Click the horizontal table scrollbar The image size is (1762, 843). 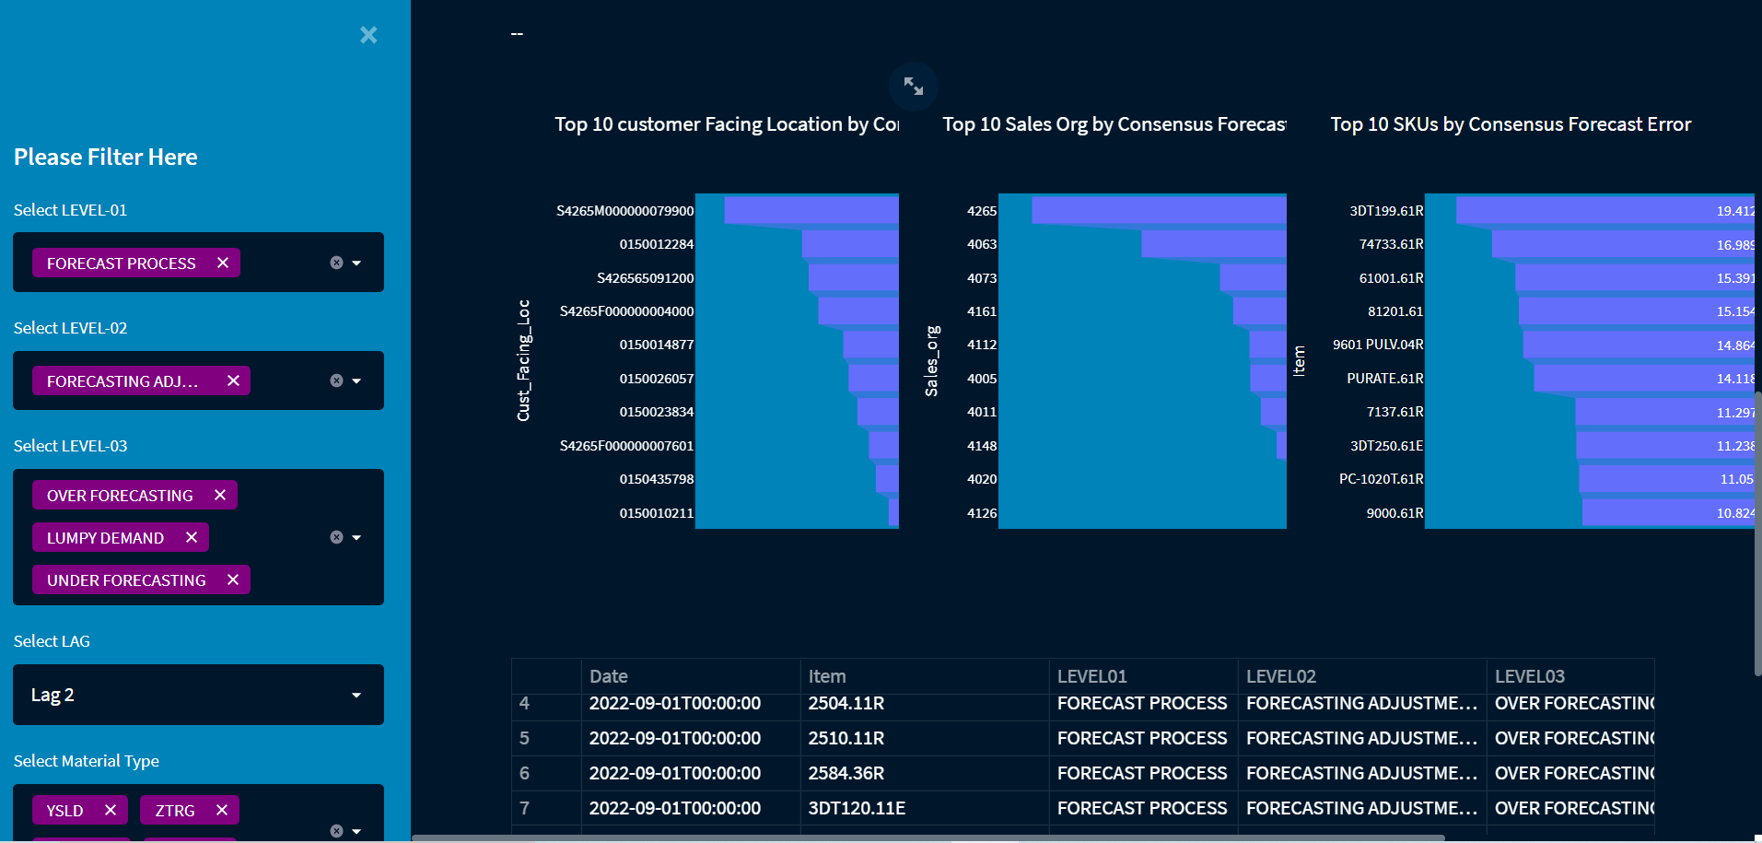coord(928,838)
